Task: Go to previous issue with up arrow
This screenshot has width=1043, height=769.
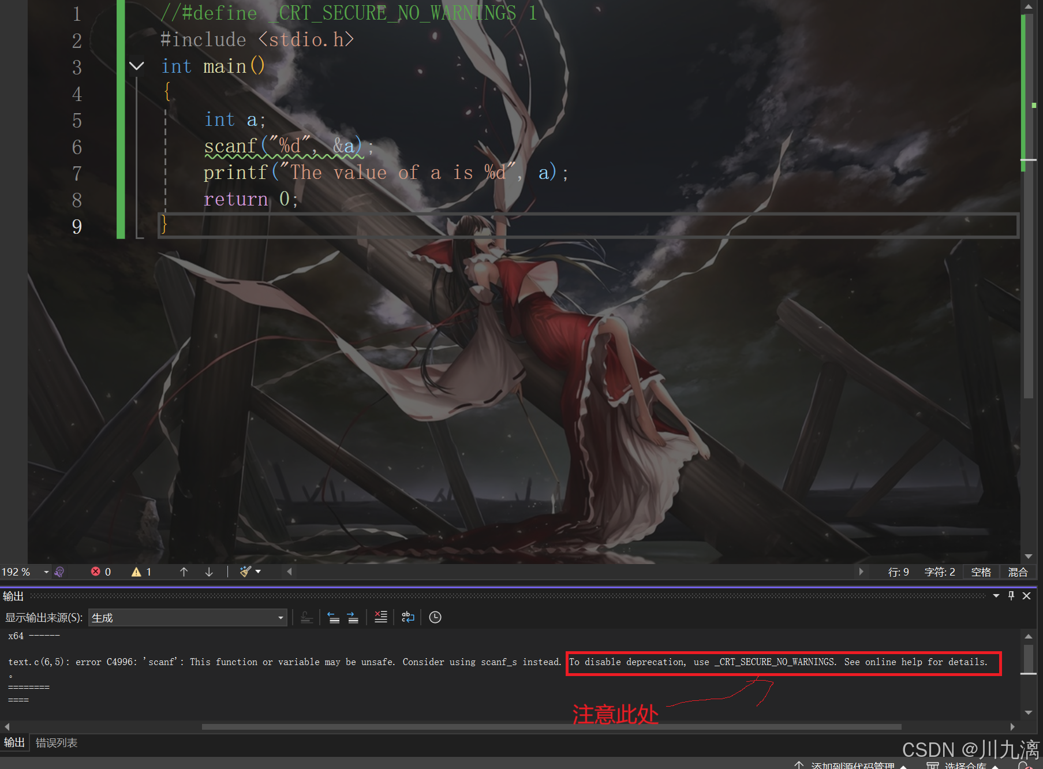Action: (184, 572)
